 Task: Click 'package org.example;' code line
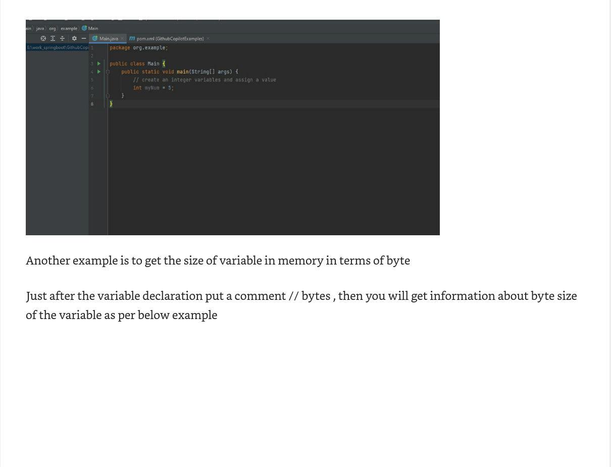point(139,47)
